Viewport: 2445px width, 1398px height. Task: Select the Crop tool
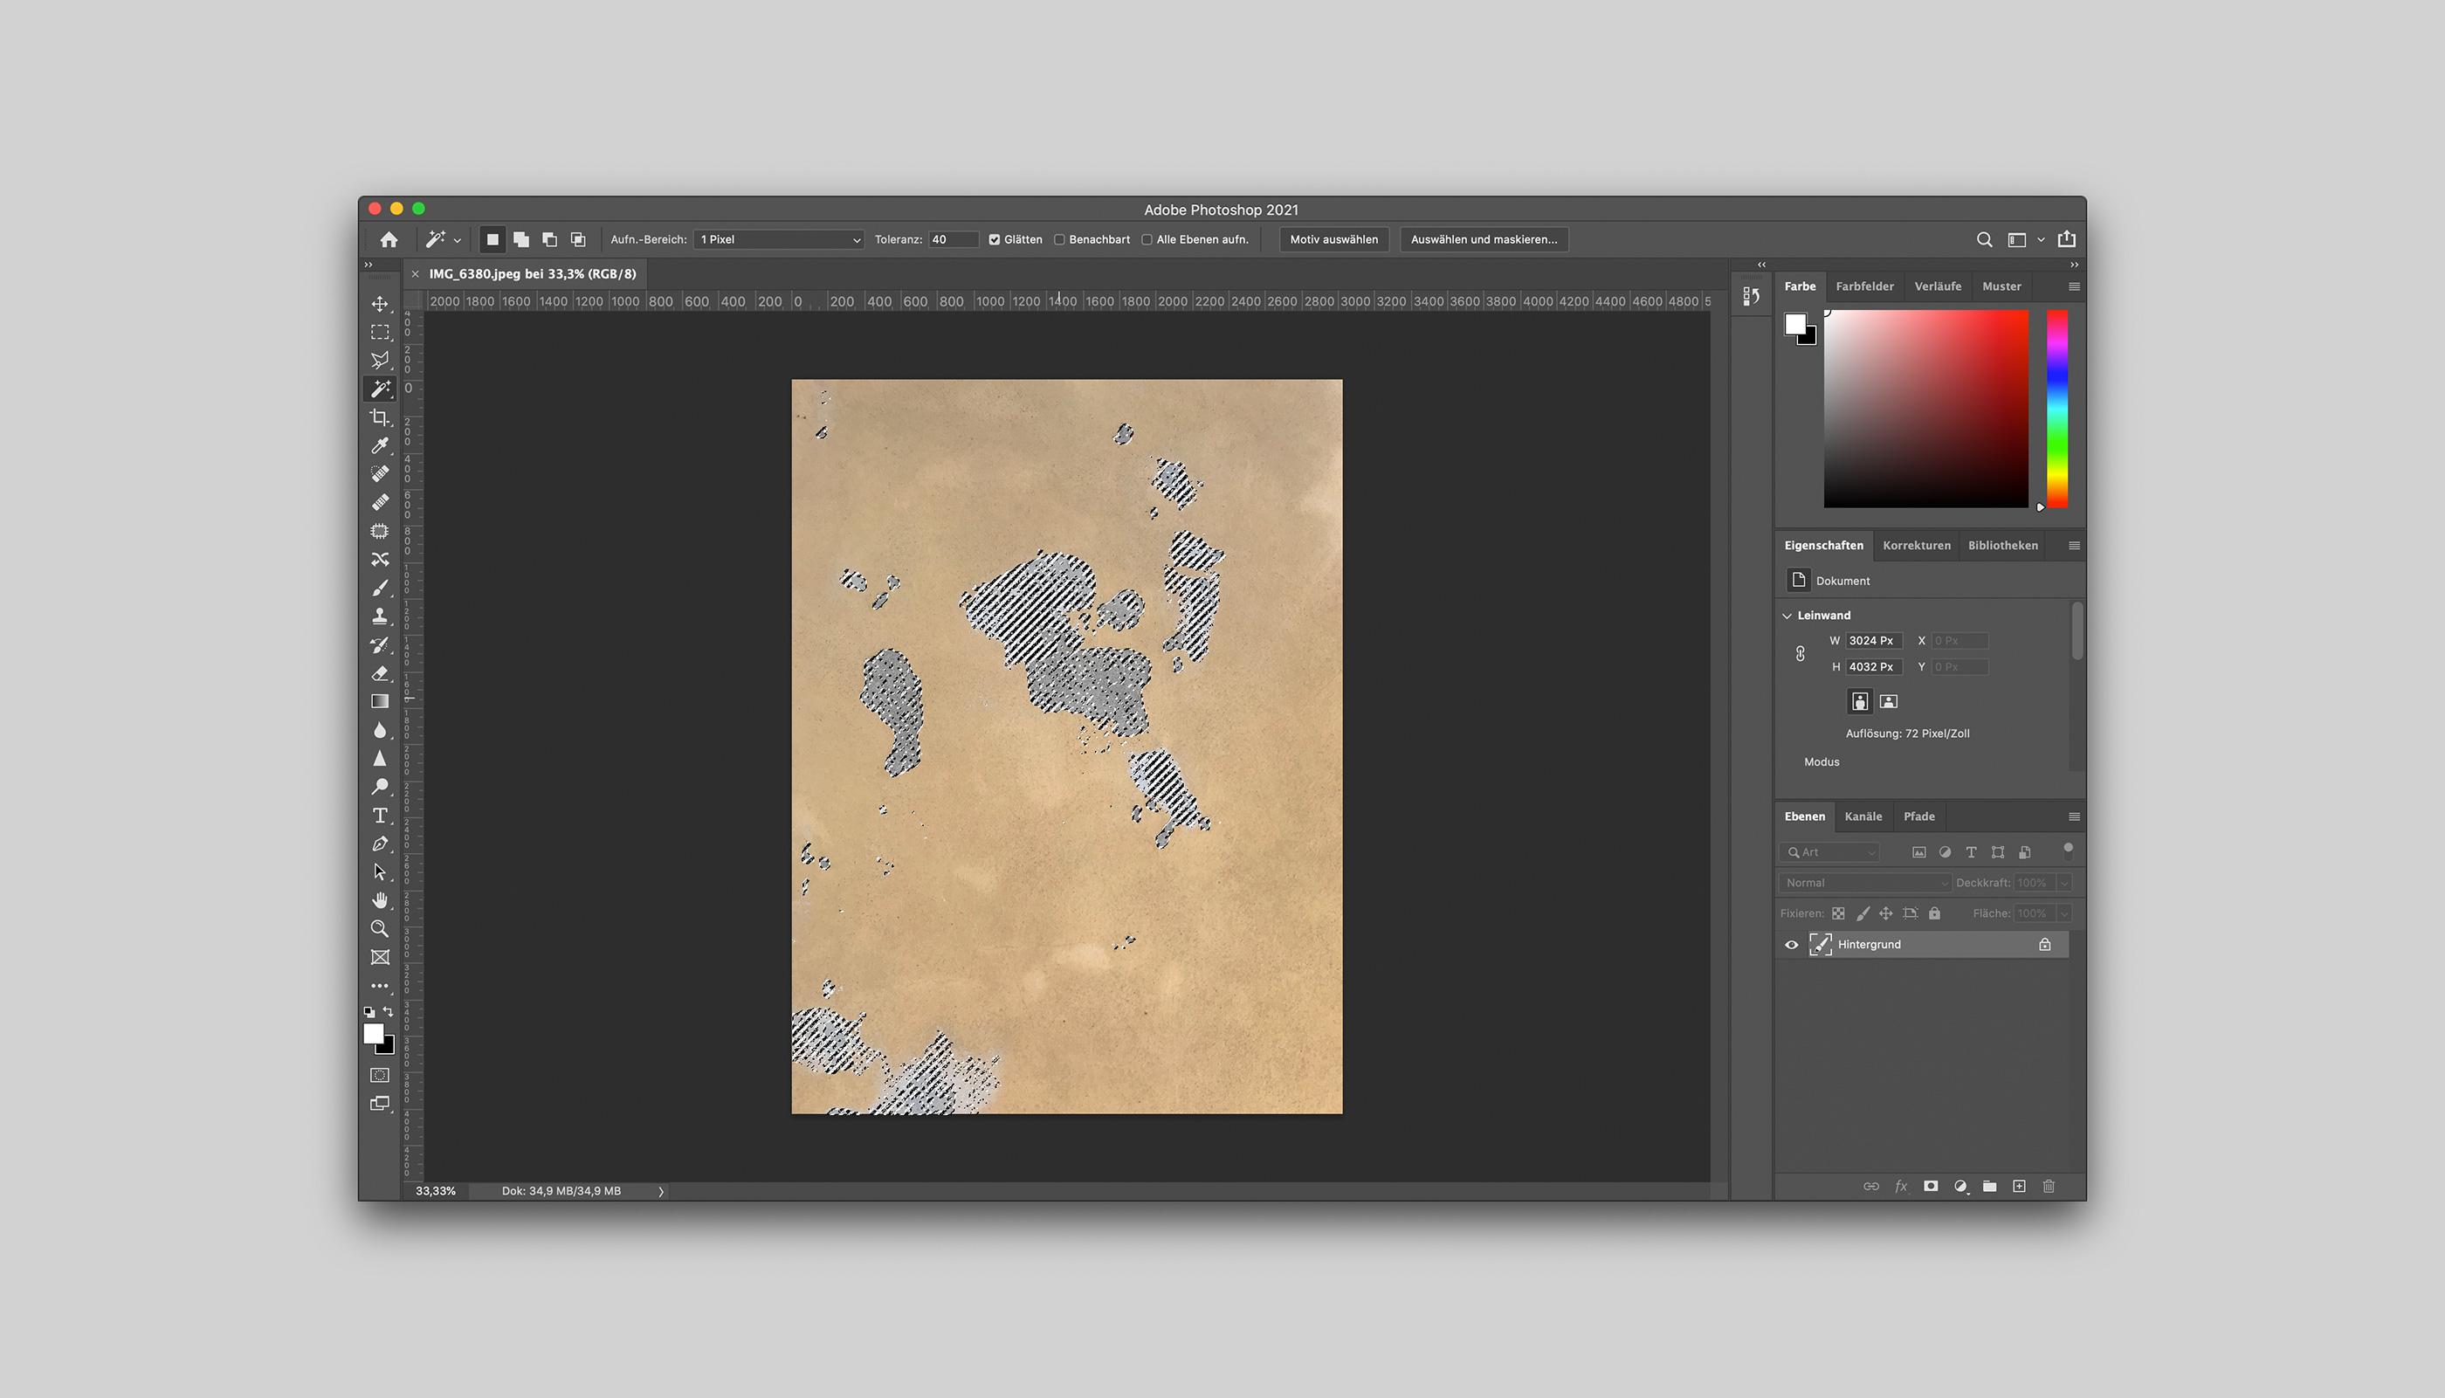pyautogui.click(x=380, y=417)
